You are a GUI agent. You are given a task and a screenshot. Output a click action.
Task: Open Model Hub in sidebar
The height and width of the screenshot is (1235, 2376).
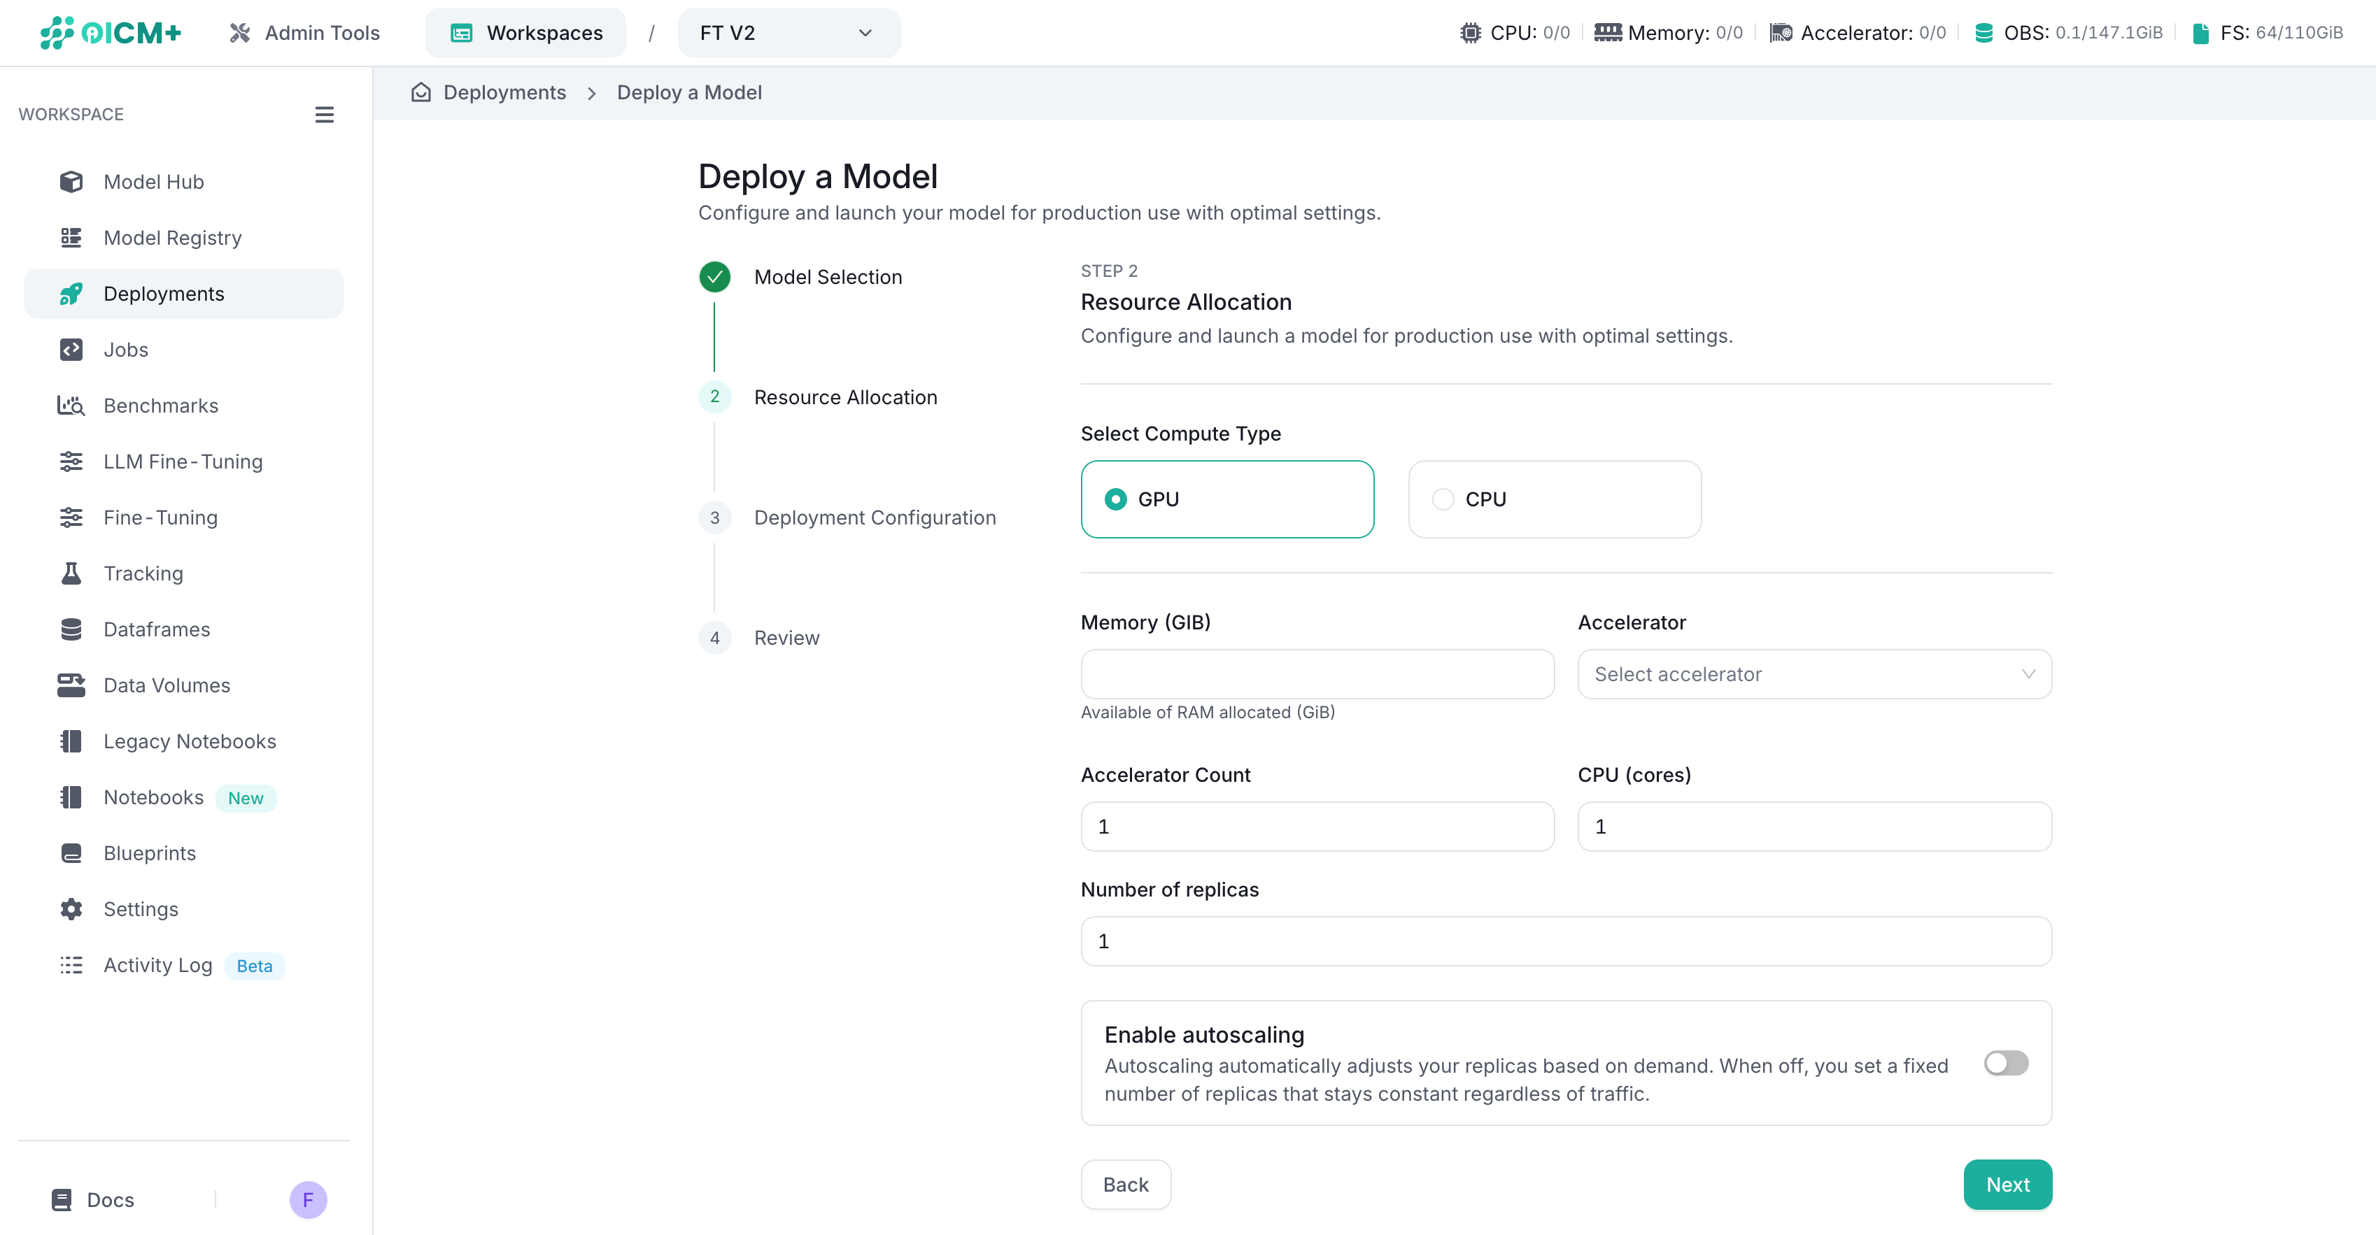pos(183,182)
